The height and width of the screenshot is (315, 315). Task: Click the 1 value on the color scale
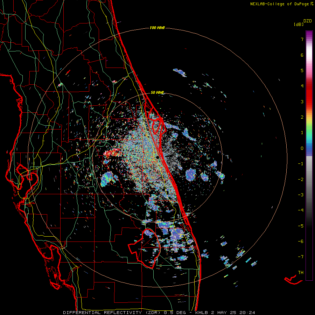click(x=302, y=133)
